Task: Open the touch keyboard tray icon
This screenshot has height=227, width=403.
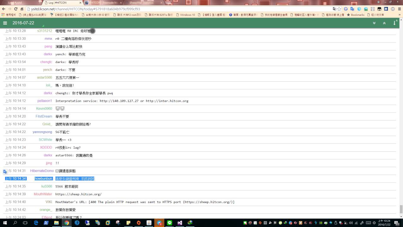Action: (368, 223)
